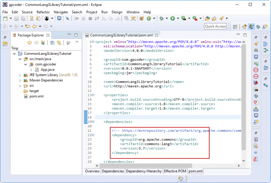The height and width of the screenshot is (183, 271).
Task: Click the Terminate stop square icon
Action: tap(90, 18)
